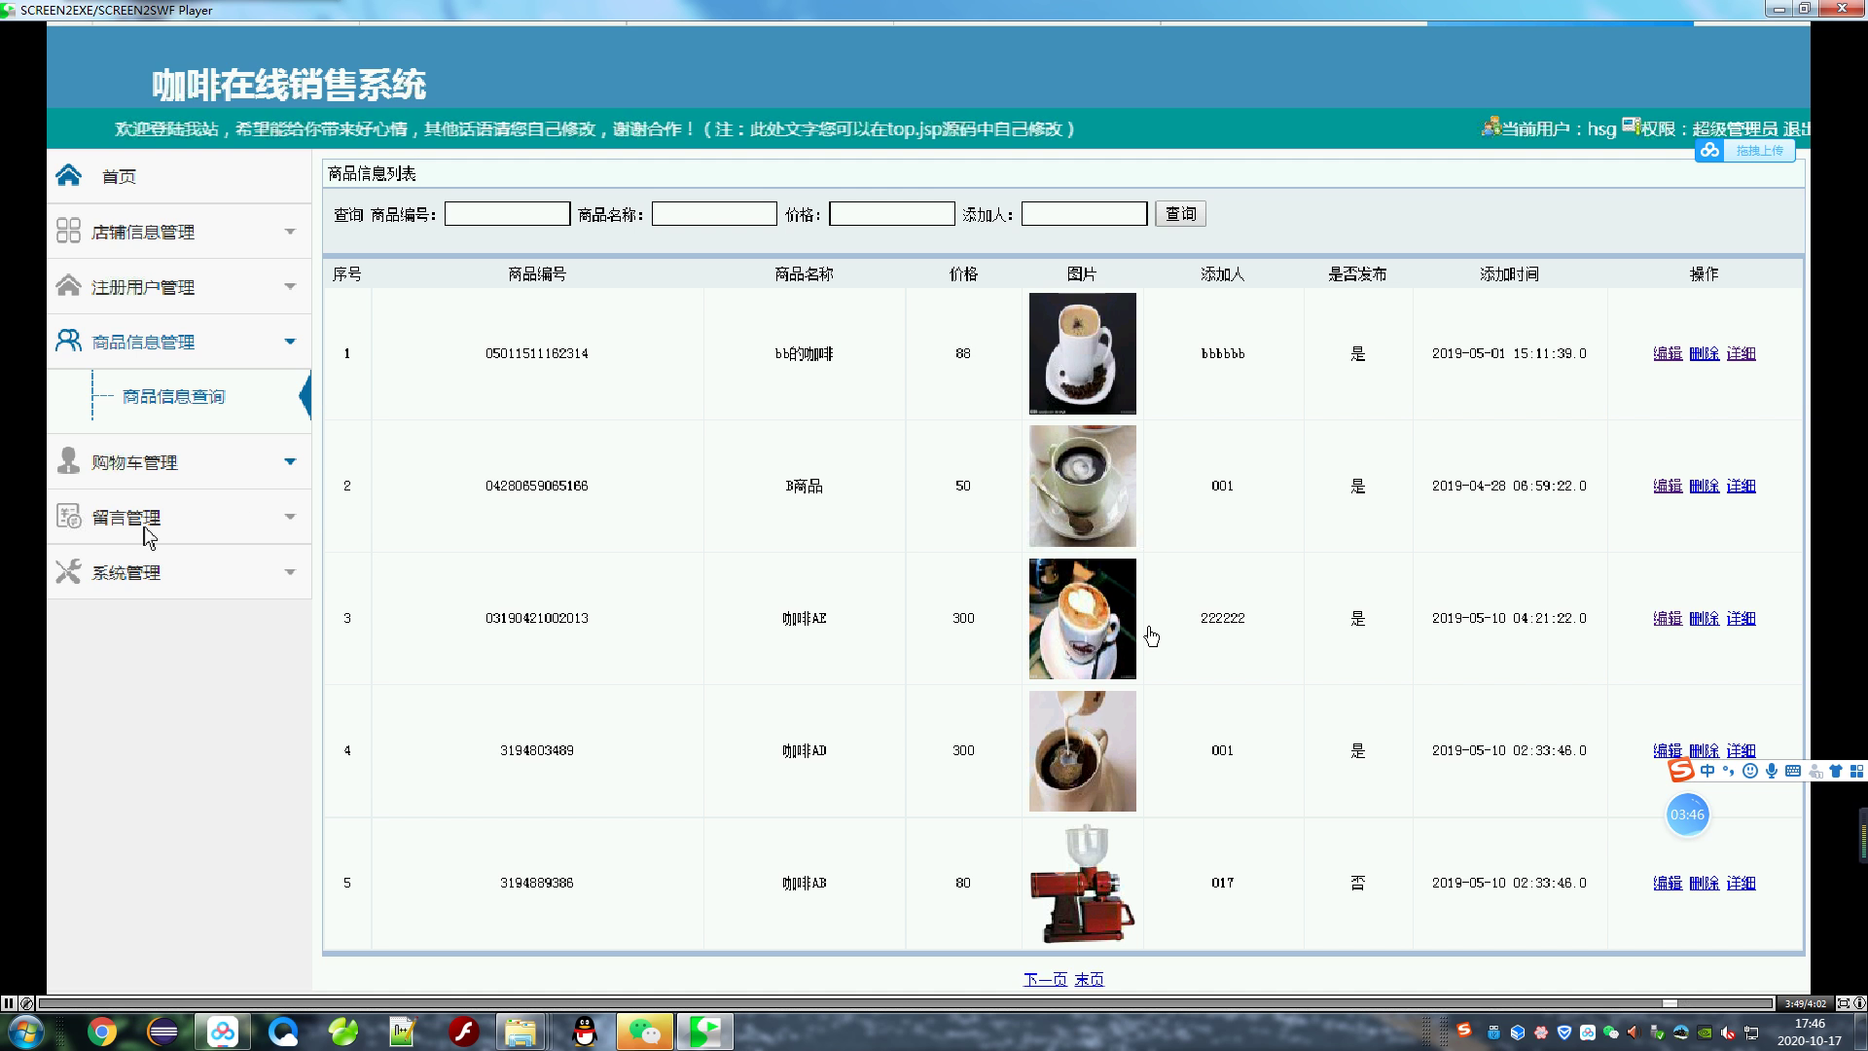
Task: Click the current user avatar icon in header
Action: pyautogui.click(x=1491, y=127)
